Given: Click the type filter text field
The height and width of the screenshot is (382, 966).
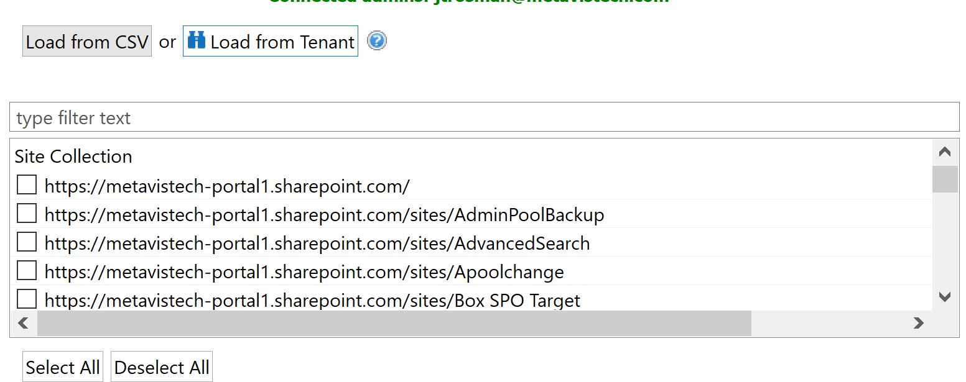Looking at the screenshot, I should [484, 117].
